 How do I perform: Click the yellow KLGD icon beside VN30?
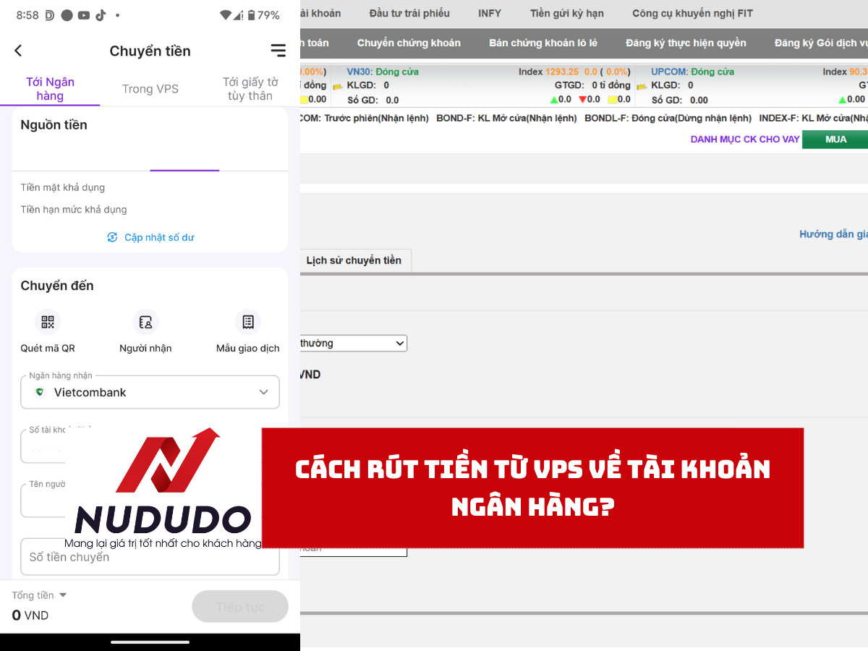click(338, 86)
